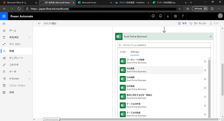Open the フロー チェッカー button
The height and width of the screenshot is (121, 224).
(x=198, y=24)
